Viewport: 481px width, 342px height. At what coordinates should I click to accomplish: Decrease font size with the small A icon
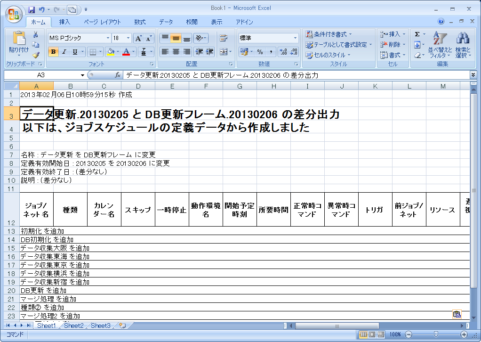148,38
